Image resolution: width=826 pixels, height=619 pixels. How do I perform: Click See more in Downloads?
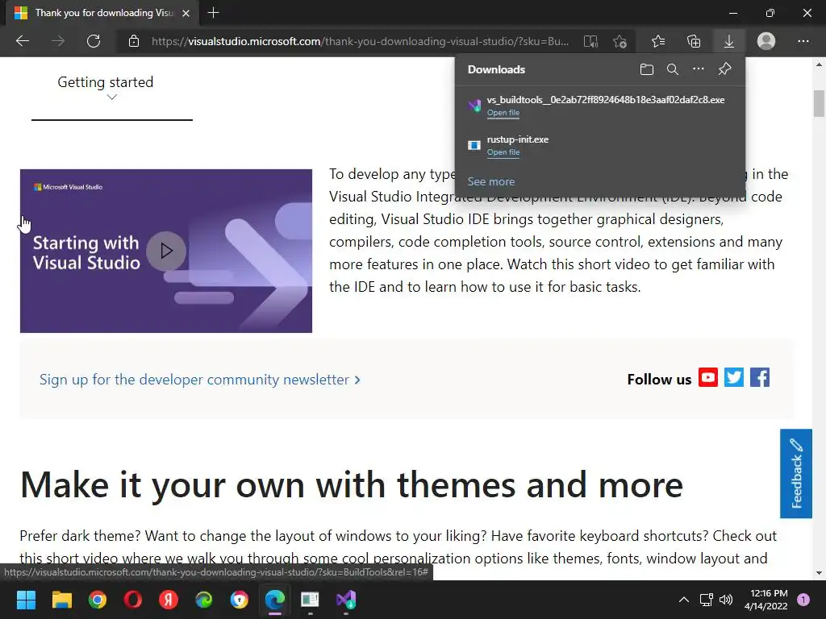click(x=491, y=181)
